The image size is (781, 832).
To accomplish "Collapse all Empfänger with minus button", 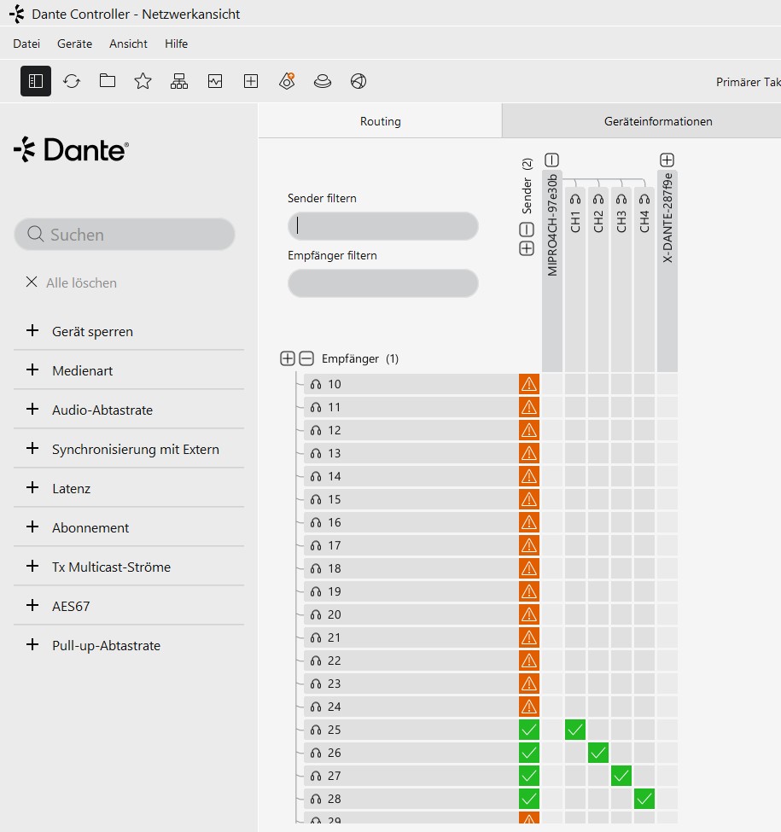I will tap(306, 358).
